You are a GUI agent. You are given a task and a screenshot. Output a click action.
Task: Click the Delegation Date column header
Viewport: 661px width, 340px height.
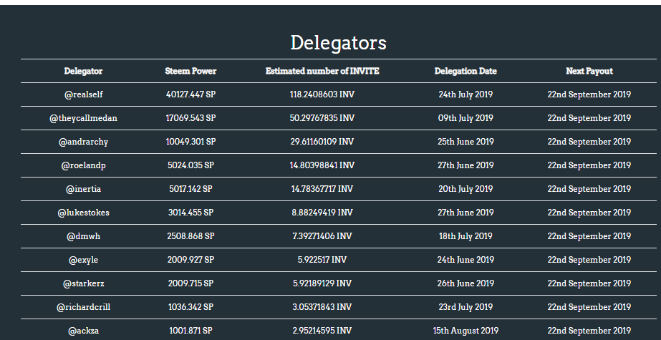pyautogui.click(x=465, y=71)
